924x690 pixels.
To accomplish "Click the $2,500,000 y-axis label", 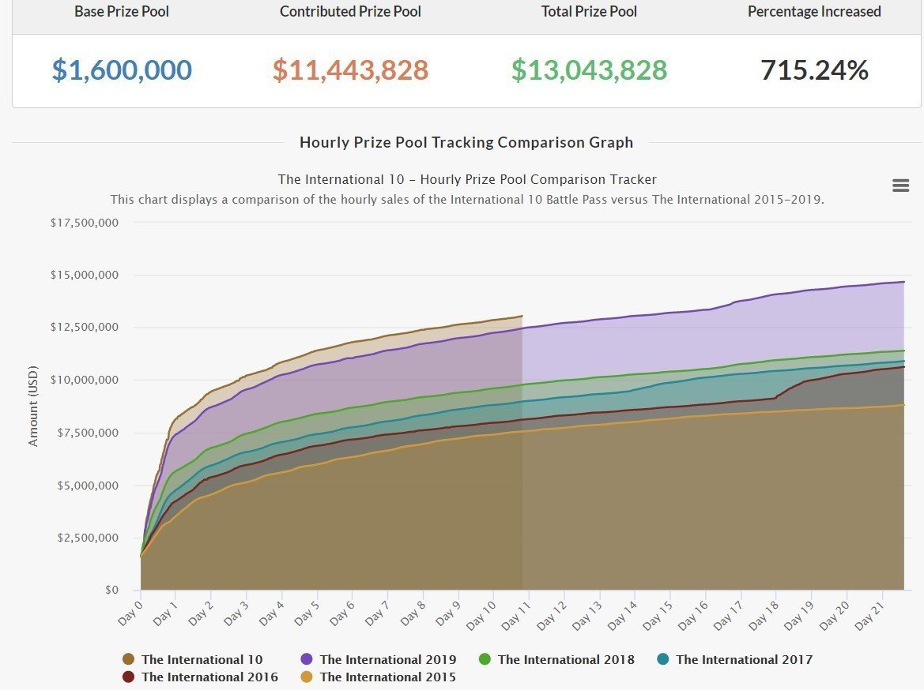I will point(88,538).
